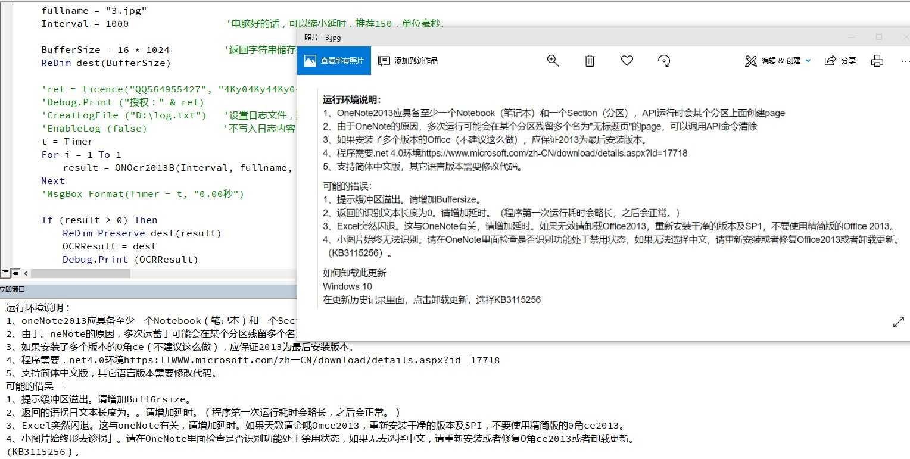Switch to Procedure View in code editor
910x459 pixels.
pos(5,273)
